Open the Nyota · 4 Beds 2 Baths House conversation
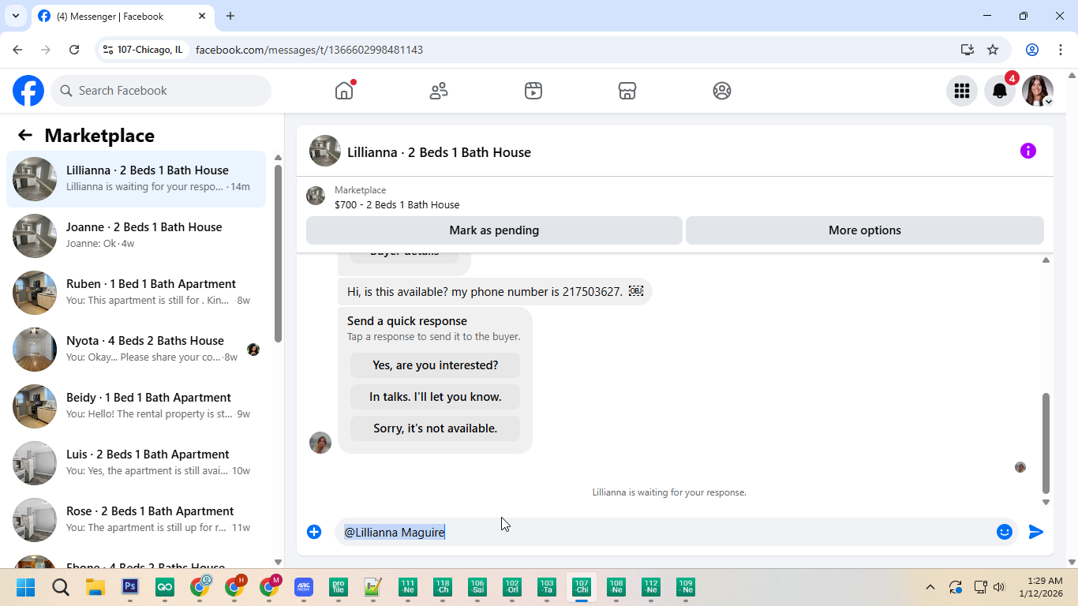 [137, 350]
